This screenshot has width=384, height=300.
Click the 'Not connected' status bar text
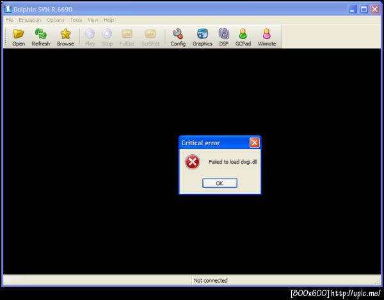211,280
